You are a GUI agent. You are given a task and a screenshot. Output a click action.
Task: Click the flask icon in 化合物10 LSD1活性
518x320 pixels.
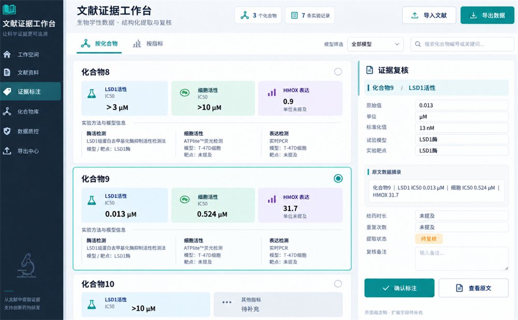92,304
